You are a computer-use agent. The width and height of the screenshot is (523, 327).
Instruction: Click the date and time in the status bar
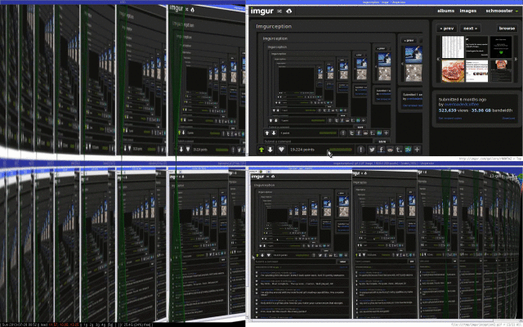click(x=20, y=325)
